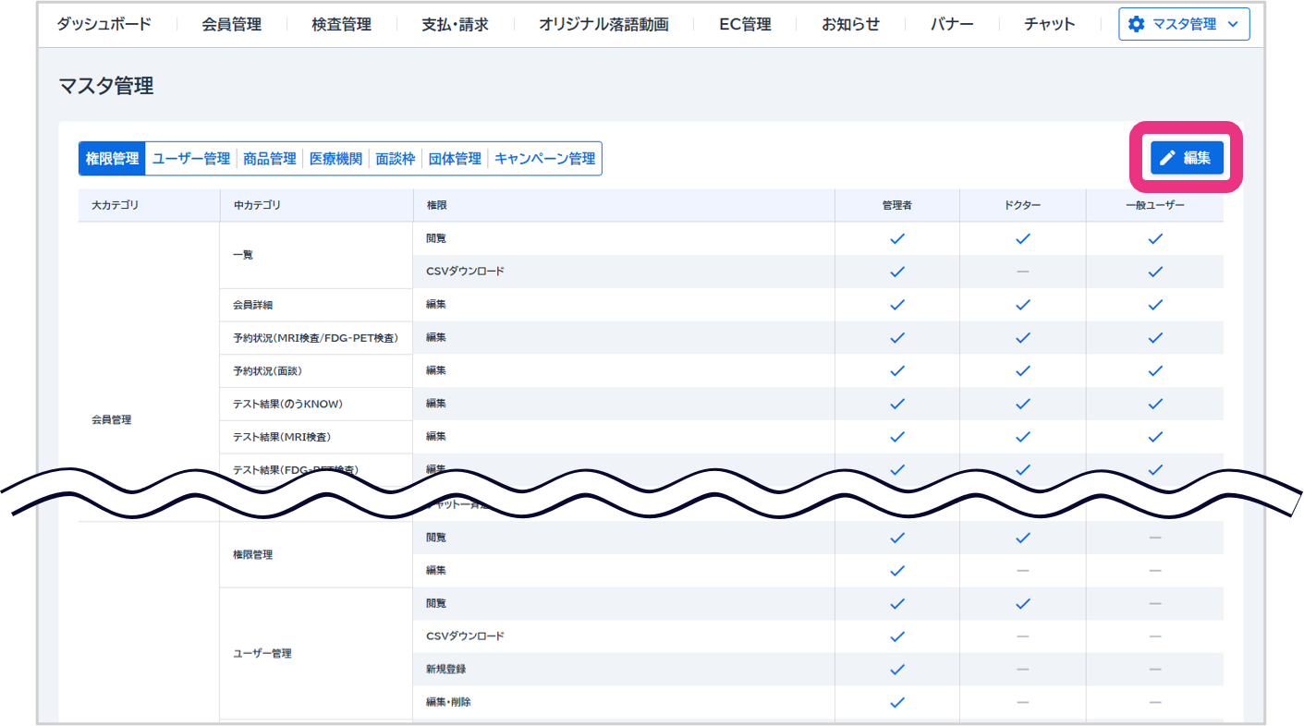Image resolution: width=1304 pixels, height=726 pixels.
Task: Click the gear icon in マスタ管理 menu
Action: (1136, 24)
